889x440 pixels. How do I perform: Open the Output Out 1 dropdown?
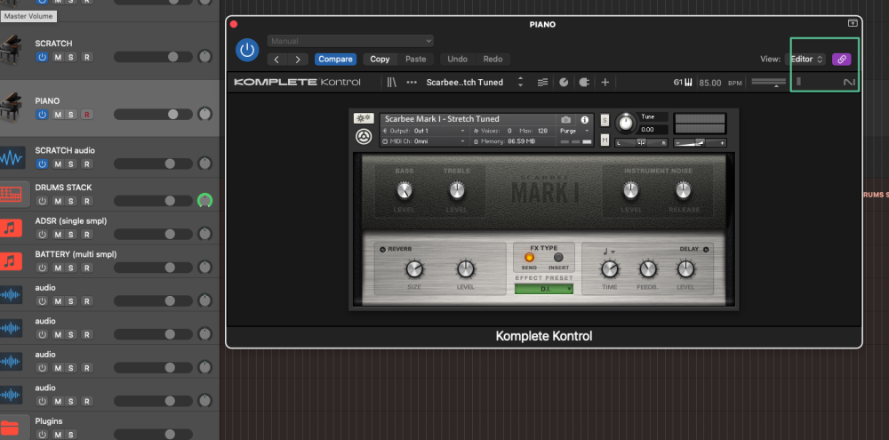tap(423, 131)
